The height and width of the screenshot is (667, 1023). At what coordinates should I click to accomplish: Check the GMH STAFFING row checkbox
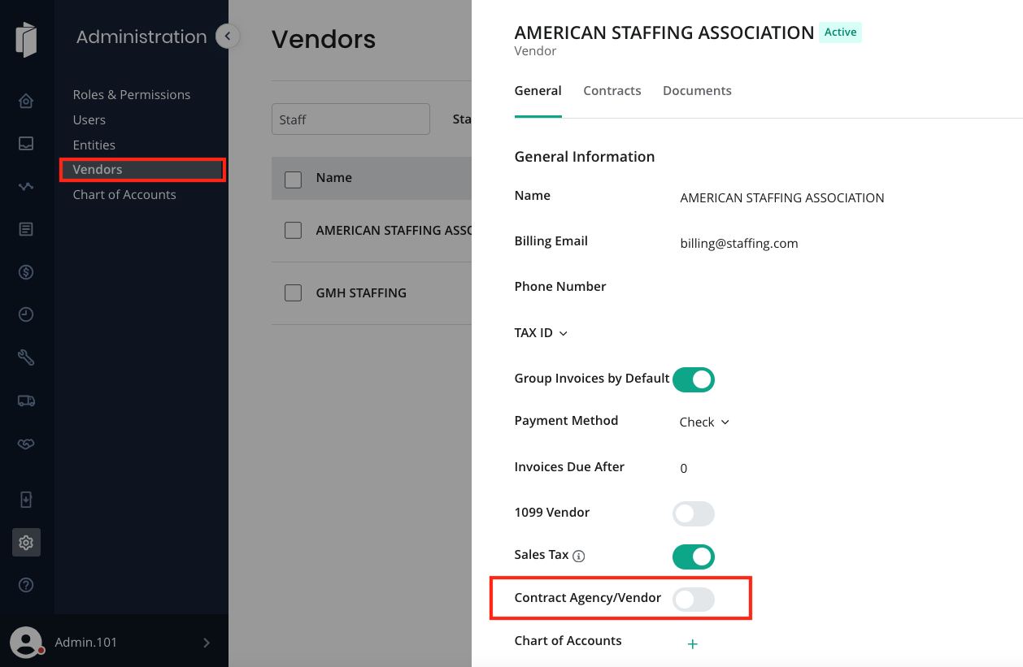coord(294,292)
